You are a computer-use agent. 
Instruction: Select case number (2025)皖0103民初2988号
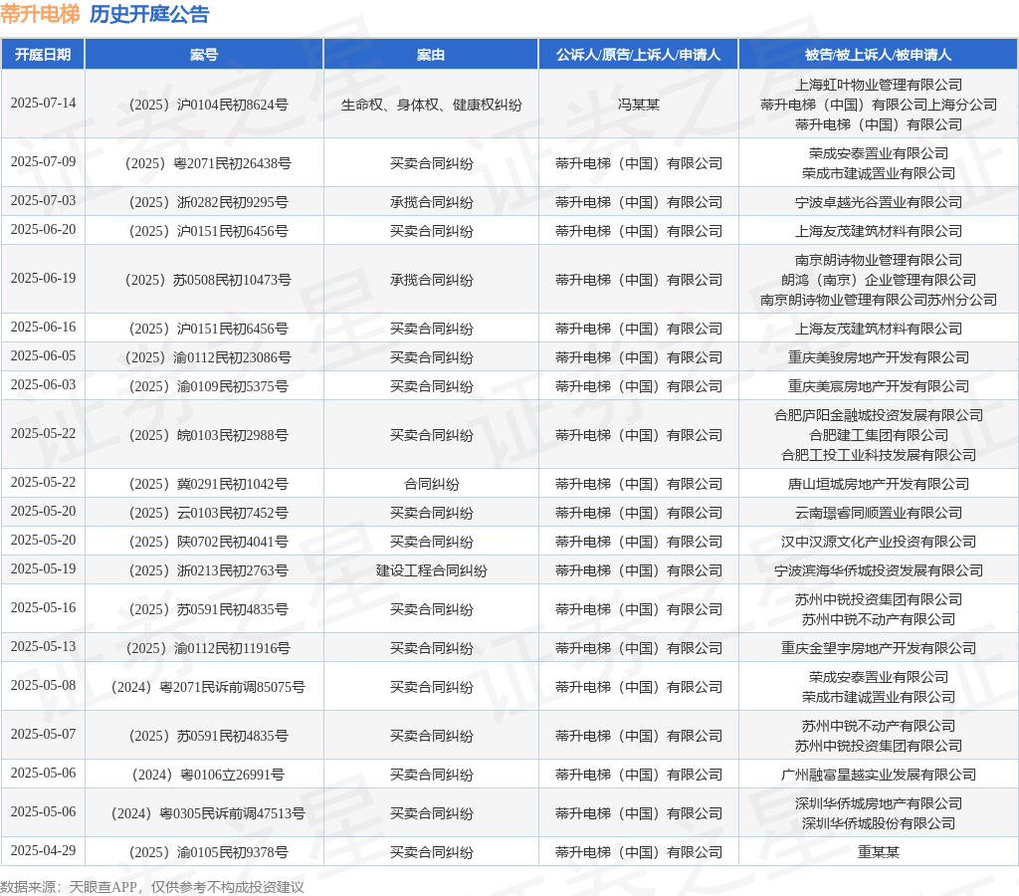click(x=208, y=435)
